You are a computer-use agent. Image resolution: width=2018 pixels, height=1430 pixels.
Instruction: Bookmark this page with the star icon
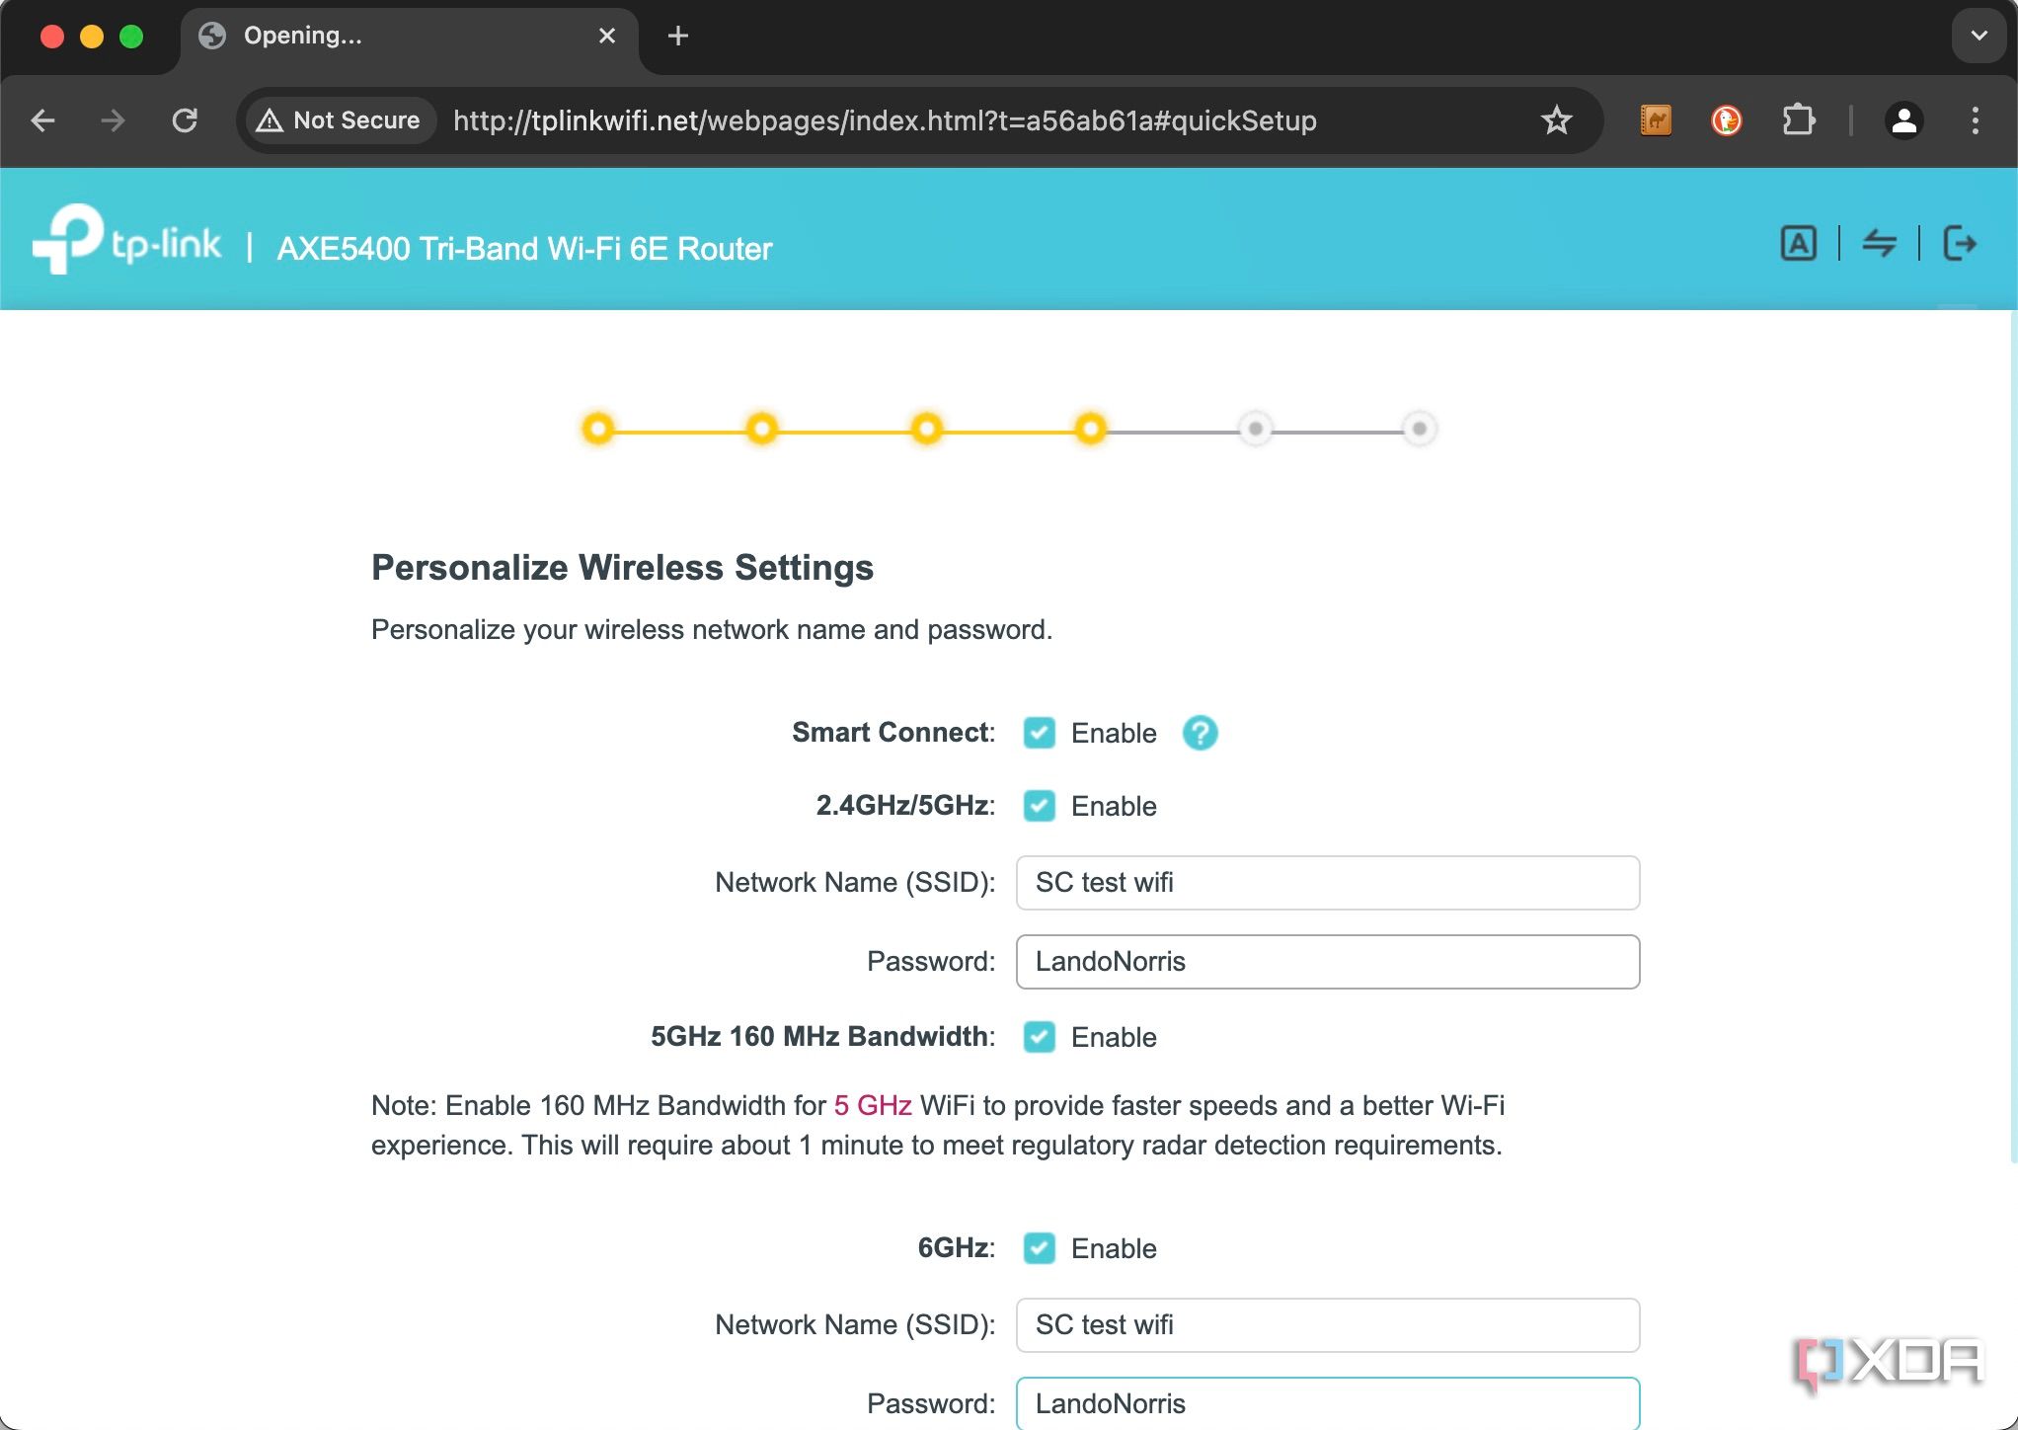1556,120
